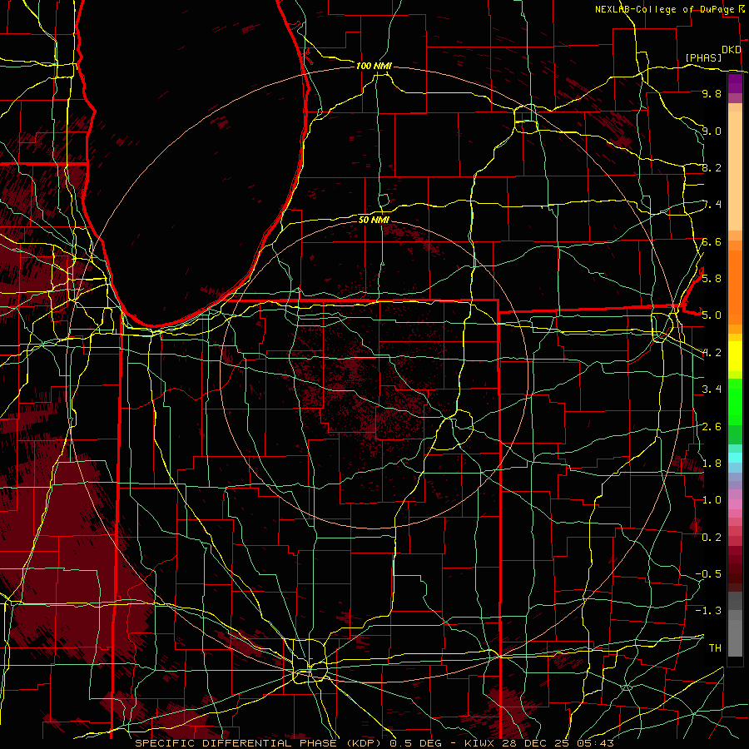Select the cyan color bar segment
This screenshot has width=749, height=749.
pos(735,458)
